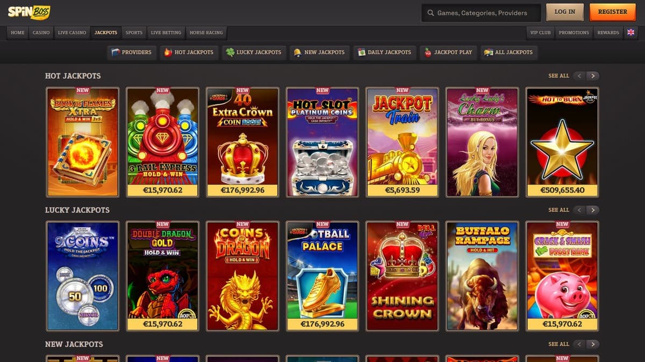645x362 pixels.
Task: Click the Hot Jackpots flame icon
Action: (168, 52)
